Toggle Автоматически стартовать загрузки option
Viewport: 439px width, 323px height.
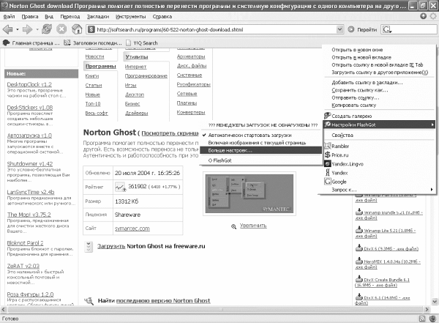click(249, 135)
